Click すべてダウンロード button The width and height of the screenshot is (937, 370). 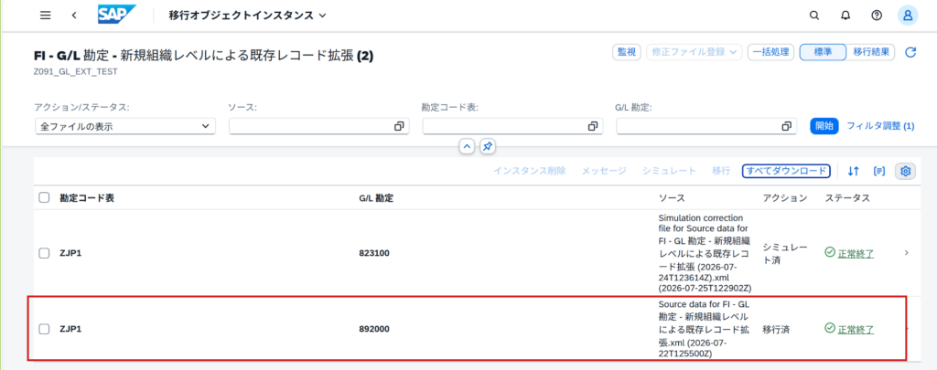786,171
